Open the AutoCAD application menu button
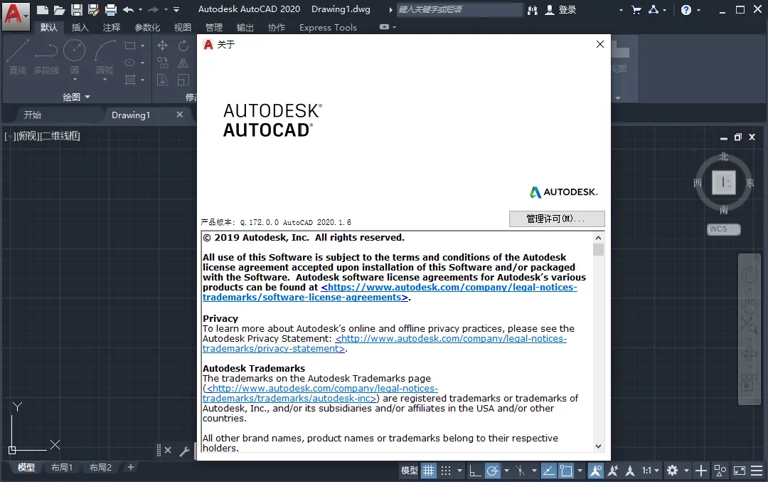 [15, 15]
